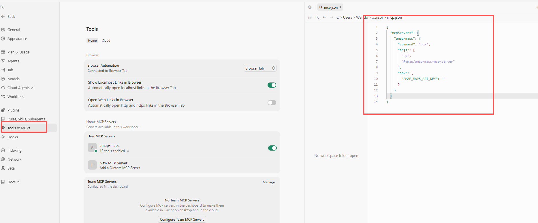Select Agents in the sidebar

click(13, 61)
